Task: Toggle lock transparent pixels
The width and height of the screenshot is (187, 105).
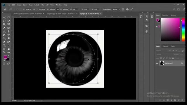Action: coord(161,58)
